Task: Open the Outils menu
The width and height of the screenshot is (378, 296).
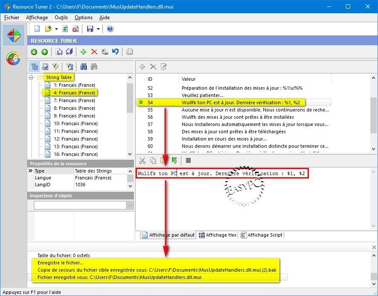Action: pos(61,18)
